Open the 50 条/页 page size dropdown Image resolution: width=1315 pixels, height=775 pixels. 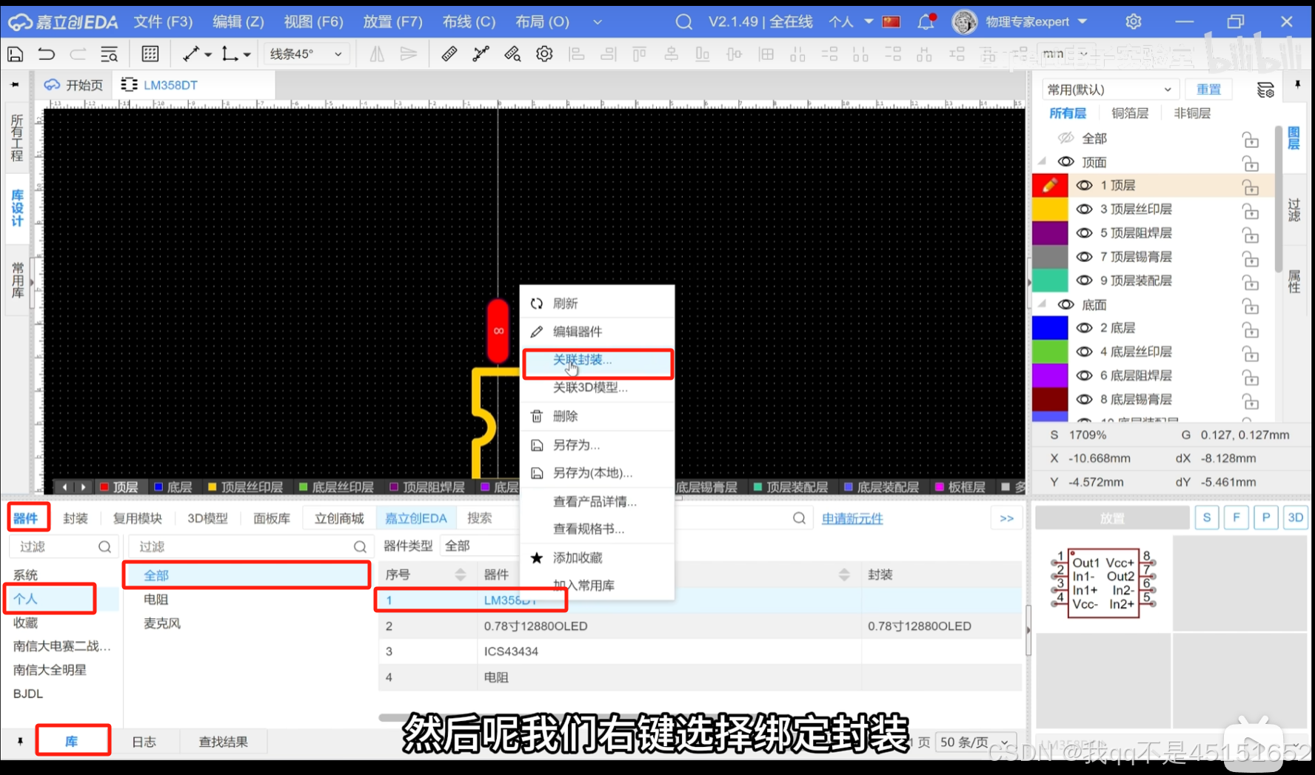(974, 742)
